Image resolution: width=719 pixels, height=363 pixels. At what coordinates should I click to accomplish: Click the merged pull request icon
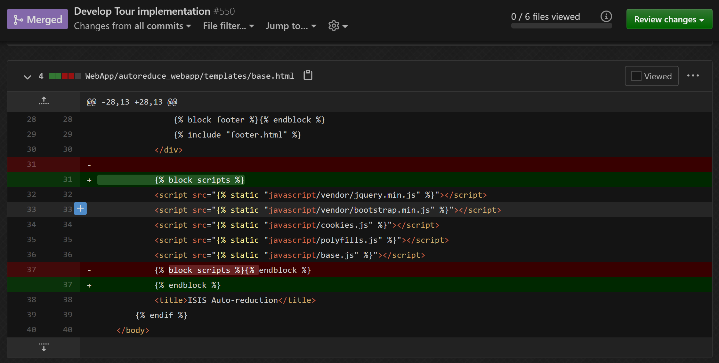click(x=19, y=19)
